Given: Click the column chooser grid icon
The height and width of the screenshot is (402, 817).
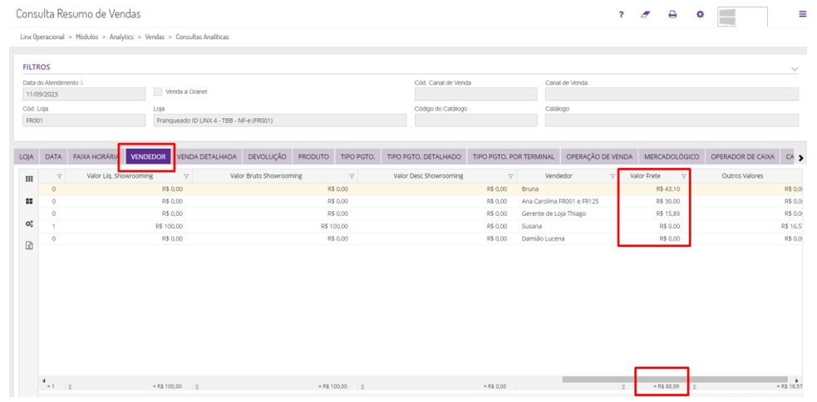Looking at the screenshot, I should click(30, 179).
